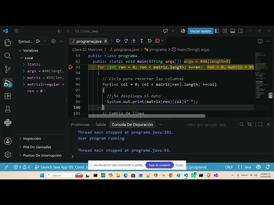Open errors and warnings status item

22,167
